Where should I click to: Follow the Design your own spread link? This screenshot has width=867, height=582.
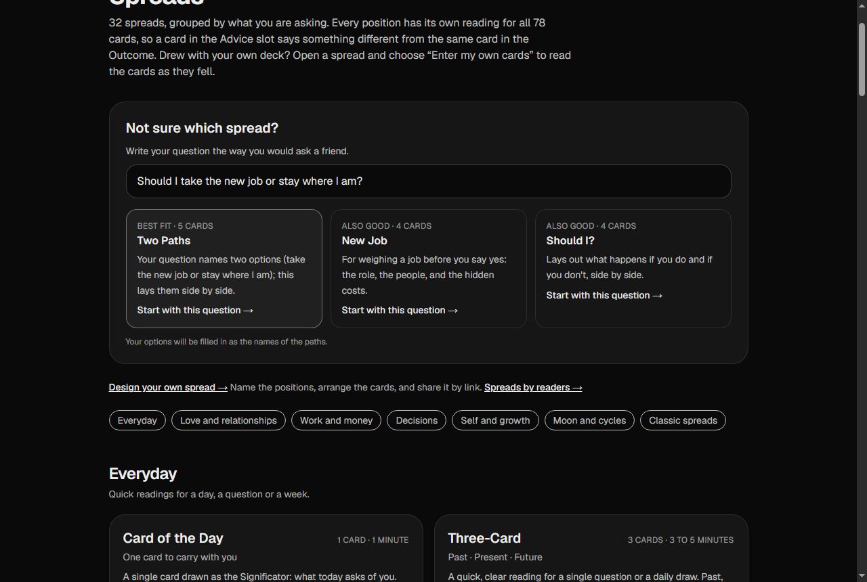click(168, 387)
